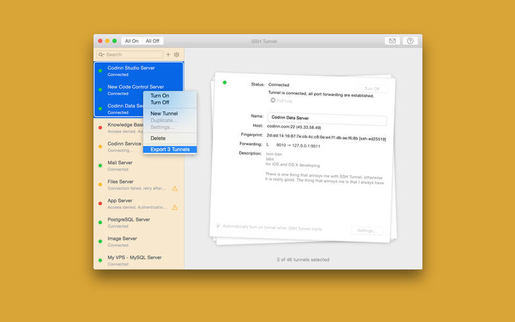The height and width of the screenshot is (322, 515).
Task: Click the tunnel Name text field
Action: point(326,120)
